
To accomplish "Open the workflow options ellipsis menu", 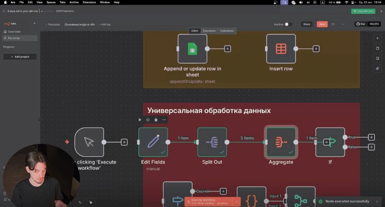I will pyautogui.click(x=343, y=24).
